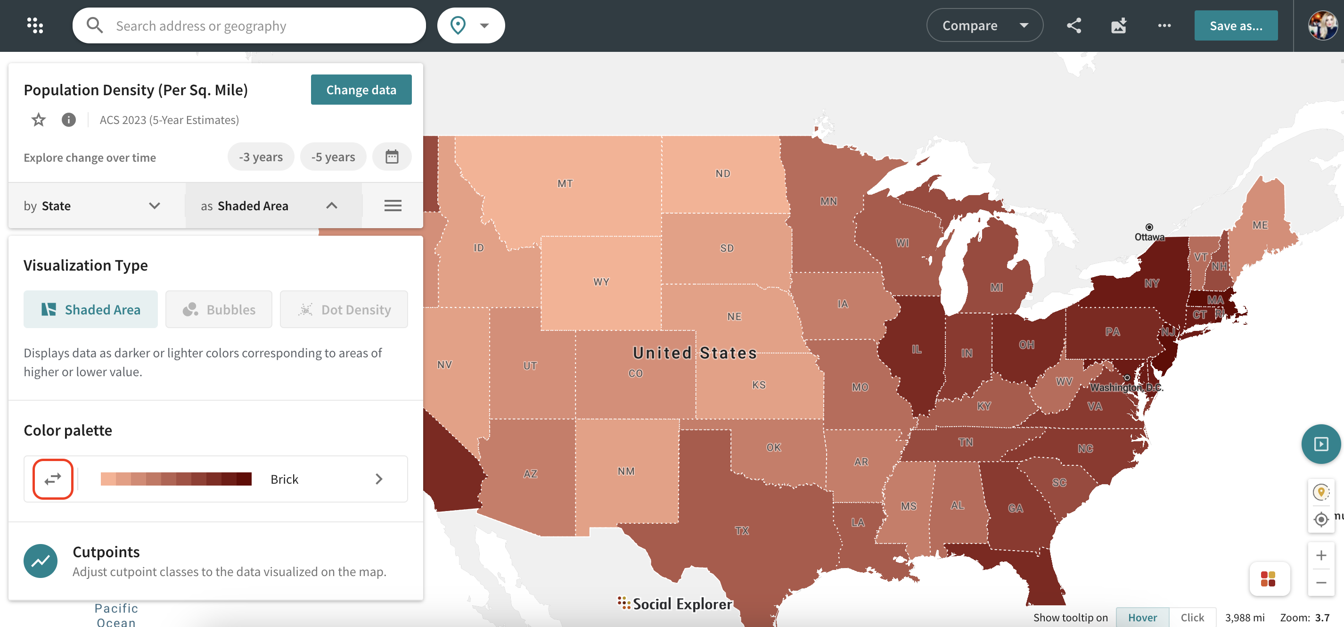Select the -3 years change chip

click(260, 157)
